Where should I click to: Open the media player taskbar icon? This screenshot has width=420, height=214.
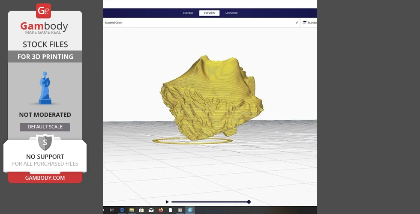pyautogui.click(x=180, y=210)
